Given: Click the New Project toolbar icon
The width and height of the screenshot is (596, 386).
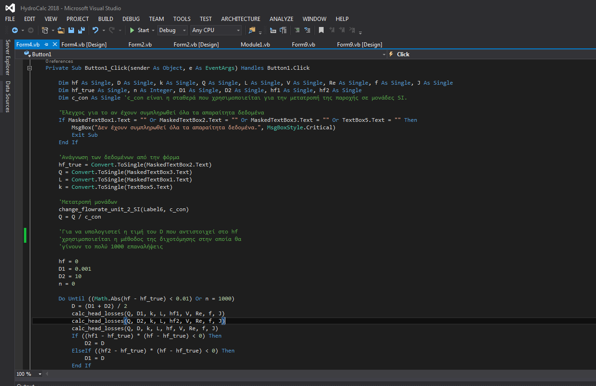Looking at the screenshot, I should [x=45, y=30].
